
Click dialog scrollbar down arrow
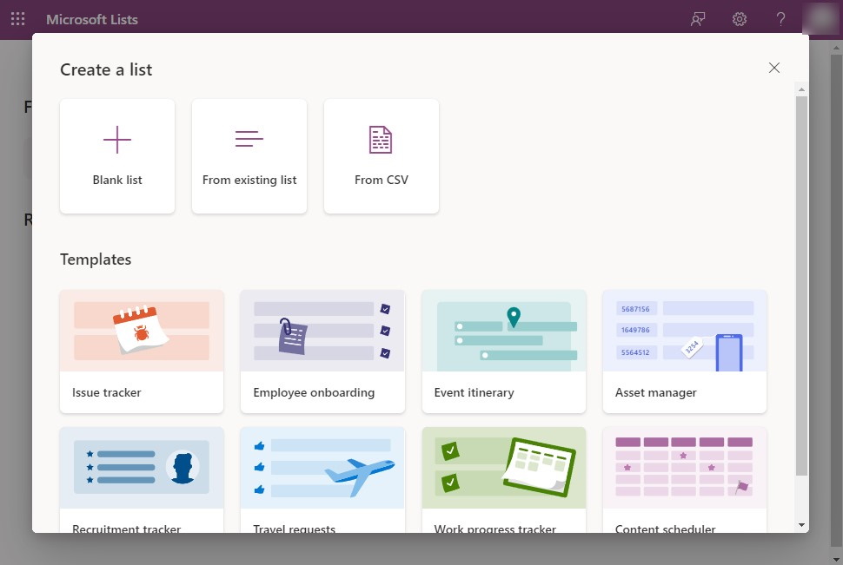pos(801,525)
